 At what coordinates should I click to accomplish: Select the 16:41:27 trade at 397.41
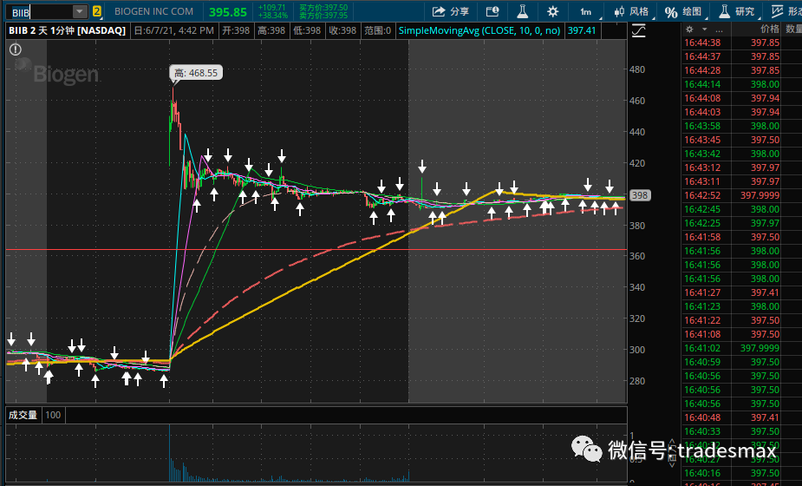(x=741, y=292)
